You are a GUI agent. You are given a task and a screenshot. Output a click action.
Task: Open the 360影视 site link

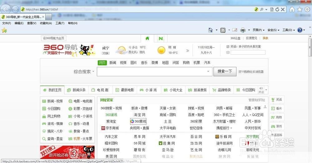tap(138, 121)
